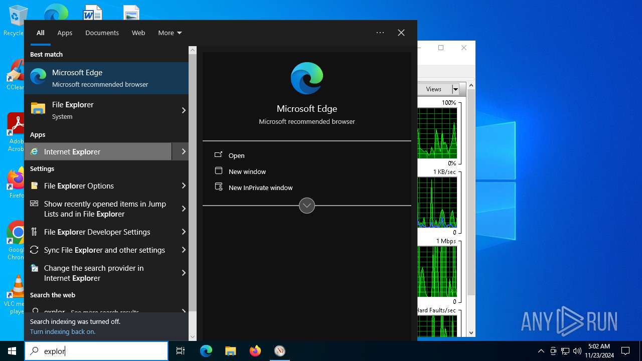
Task: Expand Sync File Explorer settings arrow
Action: pos(184,250)
